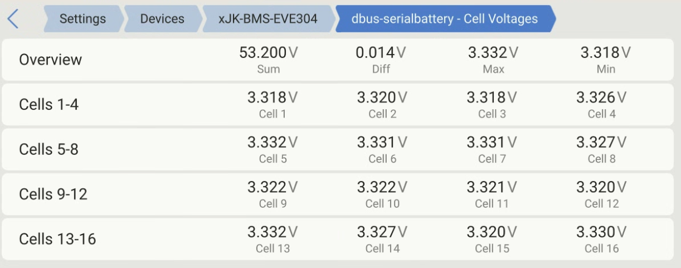Go to the Settings breadcrumb
Viewport: 681px width, 268px height.
pyautogui.click(x=82, y=19)
